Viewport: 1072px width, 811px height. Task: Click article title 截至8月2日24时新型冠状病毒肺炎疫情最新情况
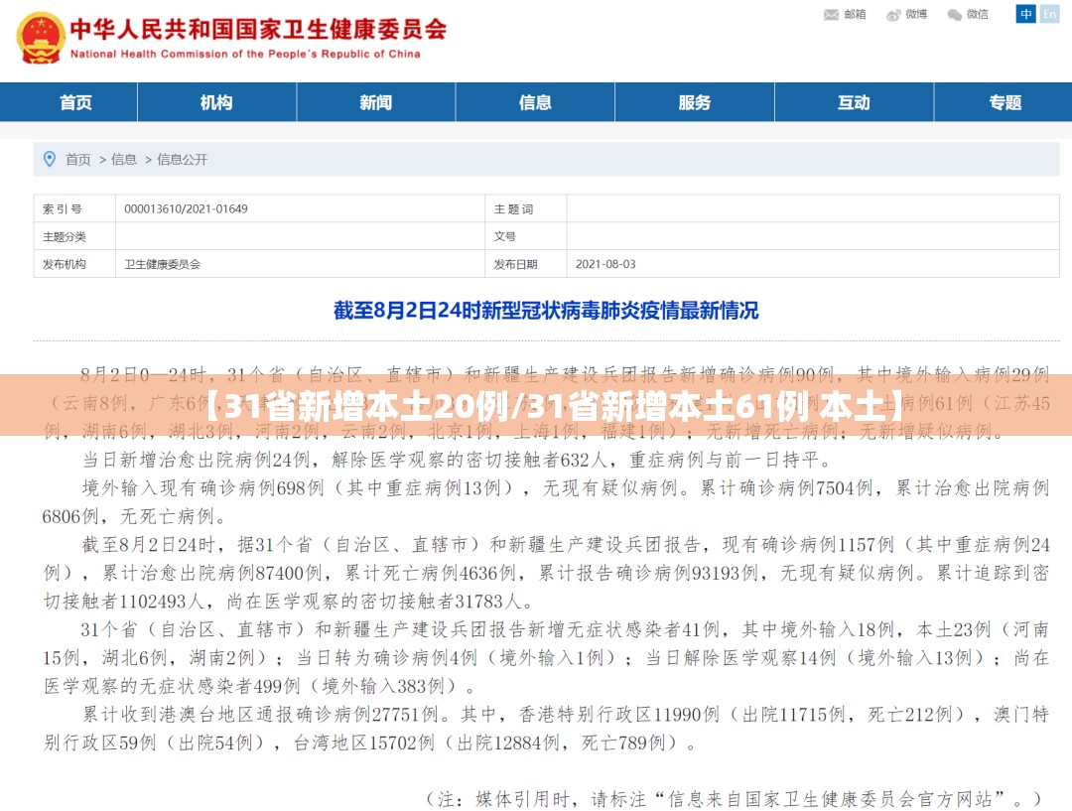[x=546, y=311]
